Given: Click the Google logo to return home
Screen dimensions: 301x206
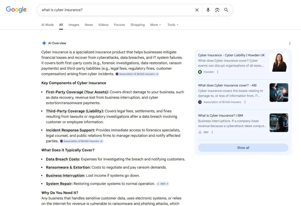Looking at the screenshot, I should pyautogui.click(x=16, y=9).
